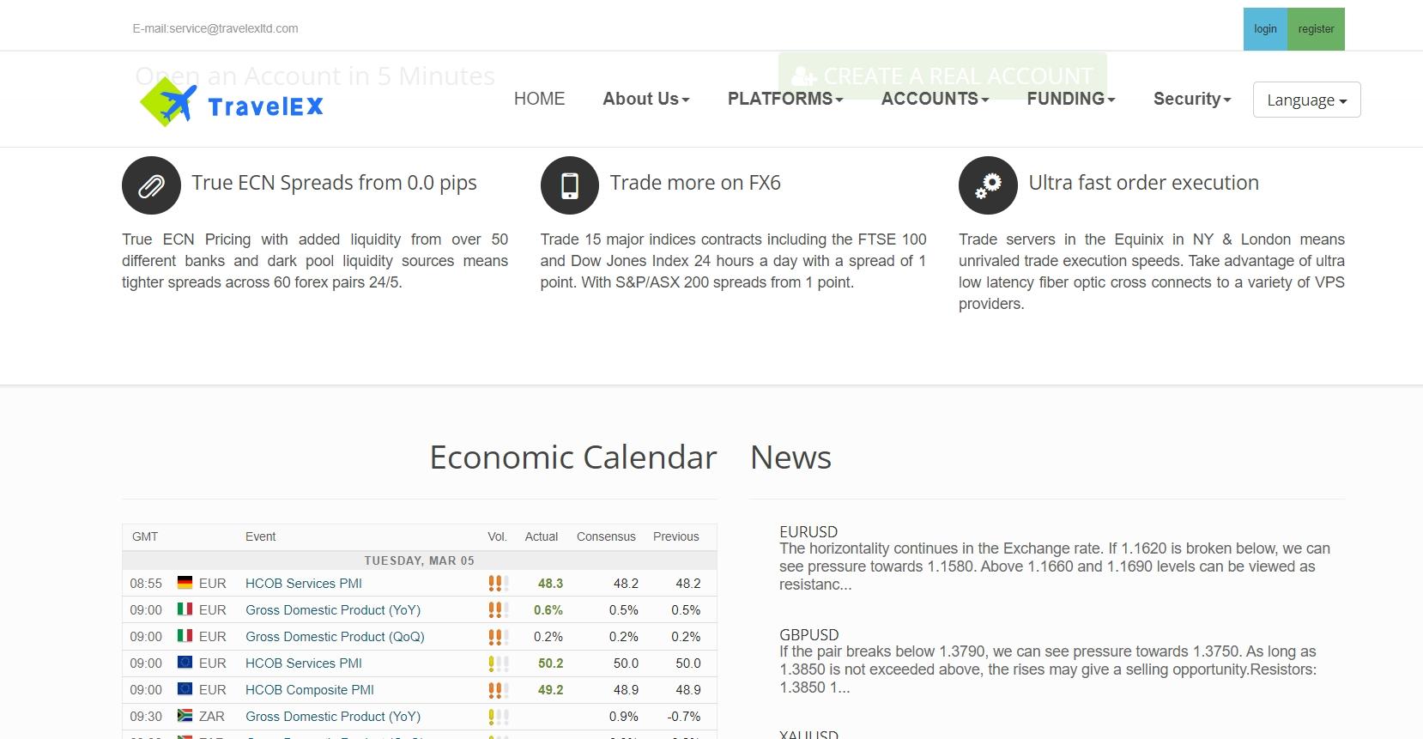Click the True ECN Spreads from 0.0 pips heading
Viewport: 1423px width, 739px height.
[334, 183]
